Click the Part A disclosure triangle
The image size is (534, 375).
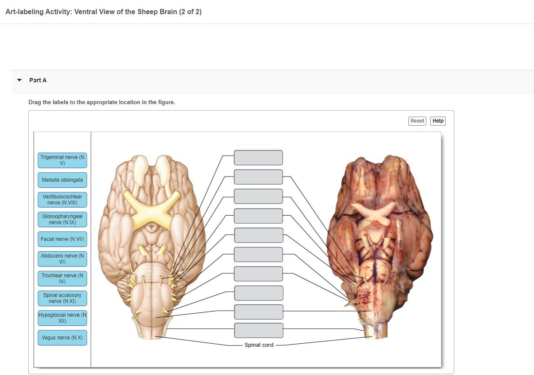(x=19, y=80)
